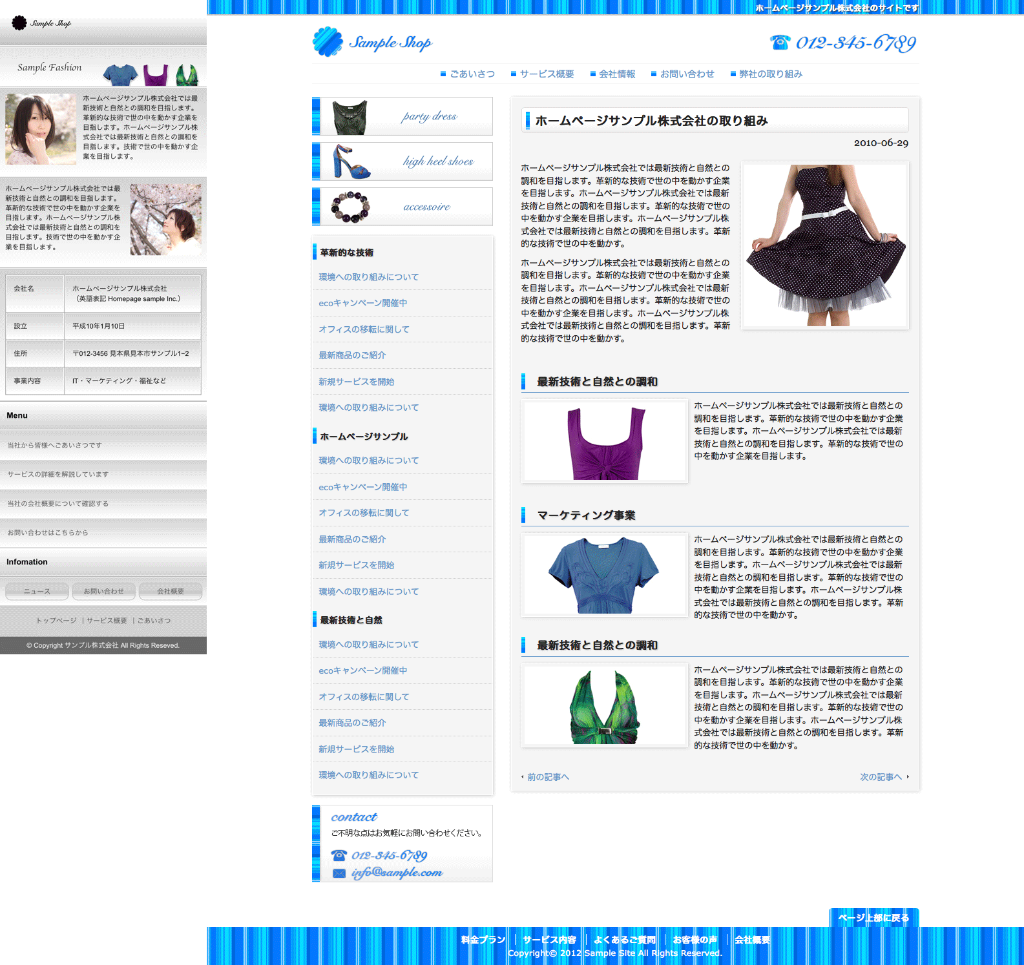Go to the next article via 次の記事へ
The width and height of the screenshot is (1024, 965).
[x=881, y=777]
